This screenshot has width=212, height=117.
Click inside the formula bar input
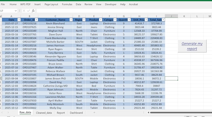click(x=124, y=11)
